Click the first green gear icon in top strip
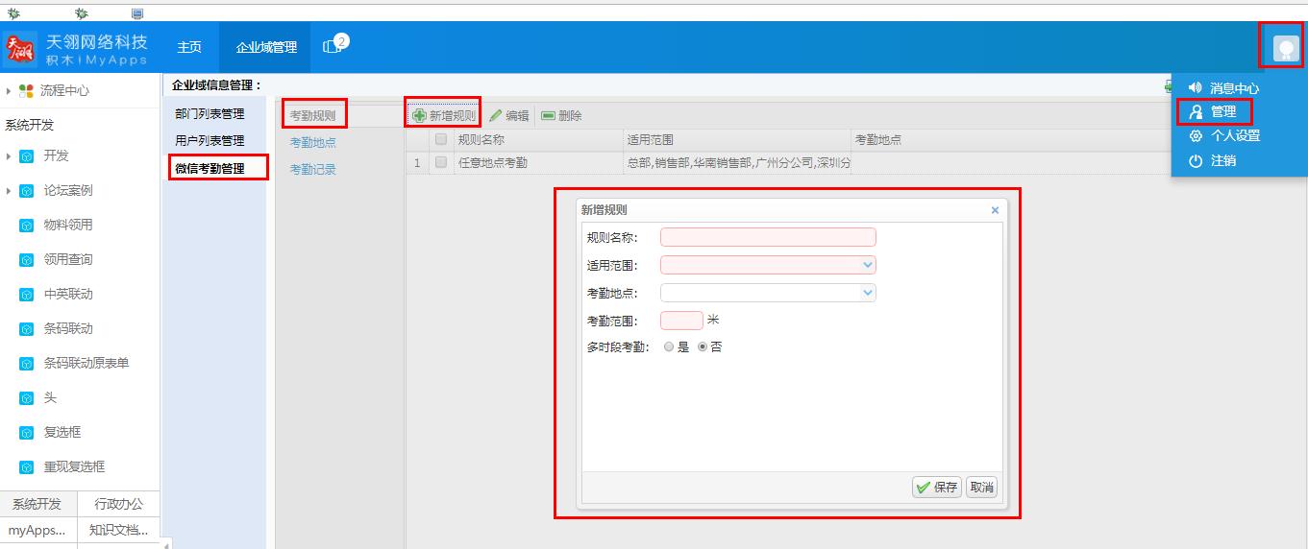 pyautogui.click(x=13, y=13)
